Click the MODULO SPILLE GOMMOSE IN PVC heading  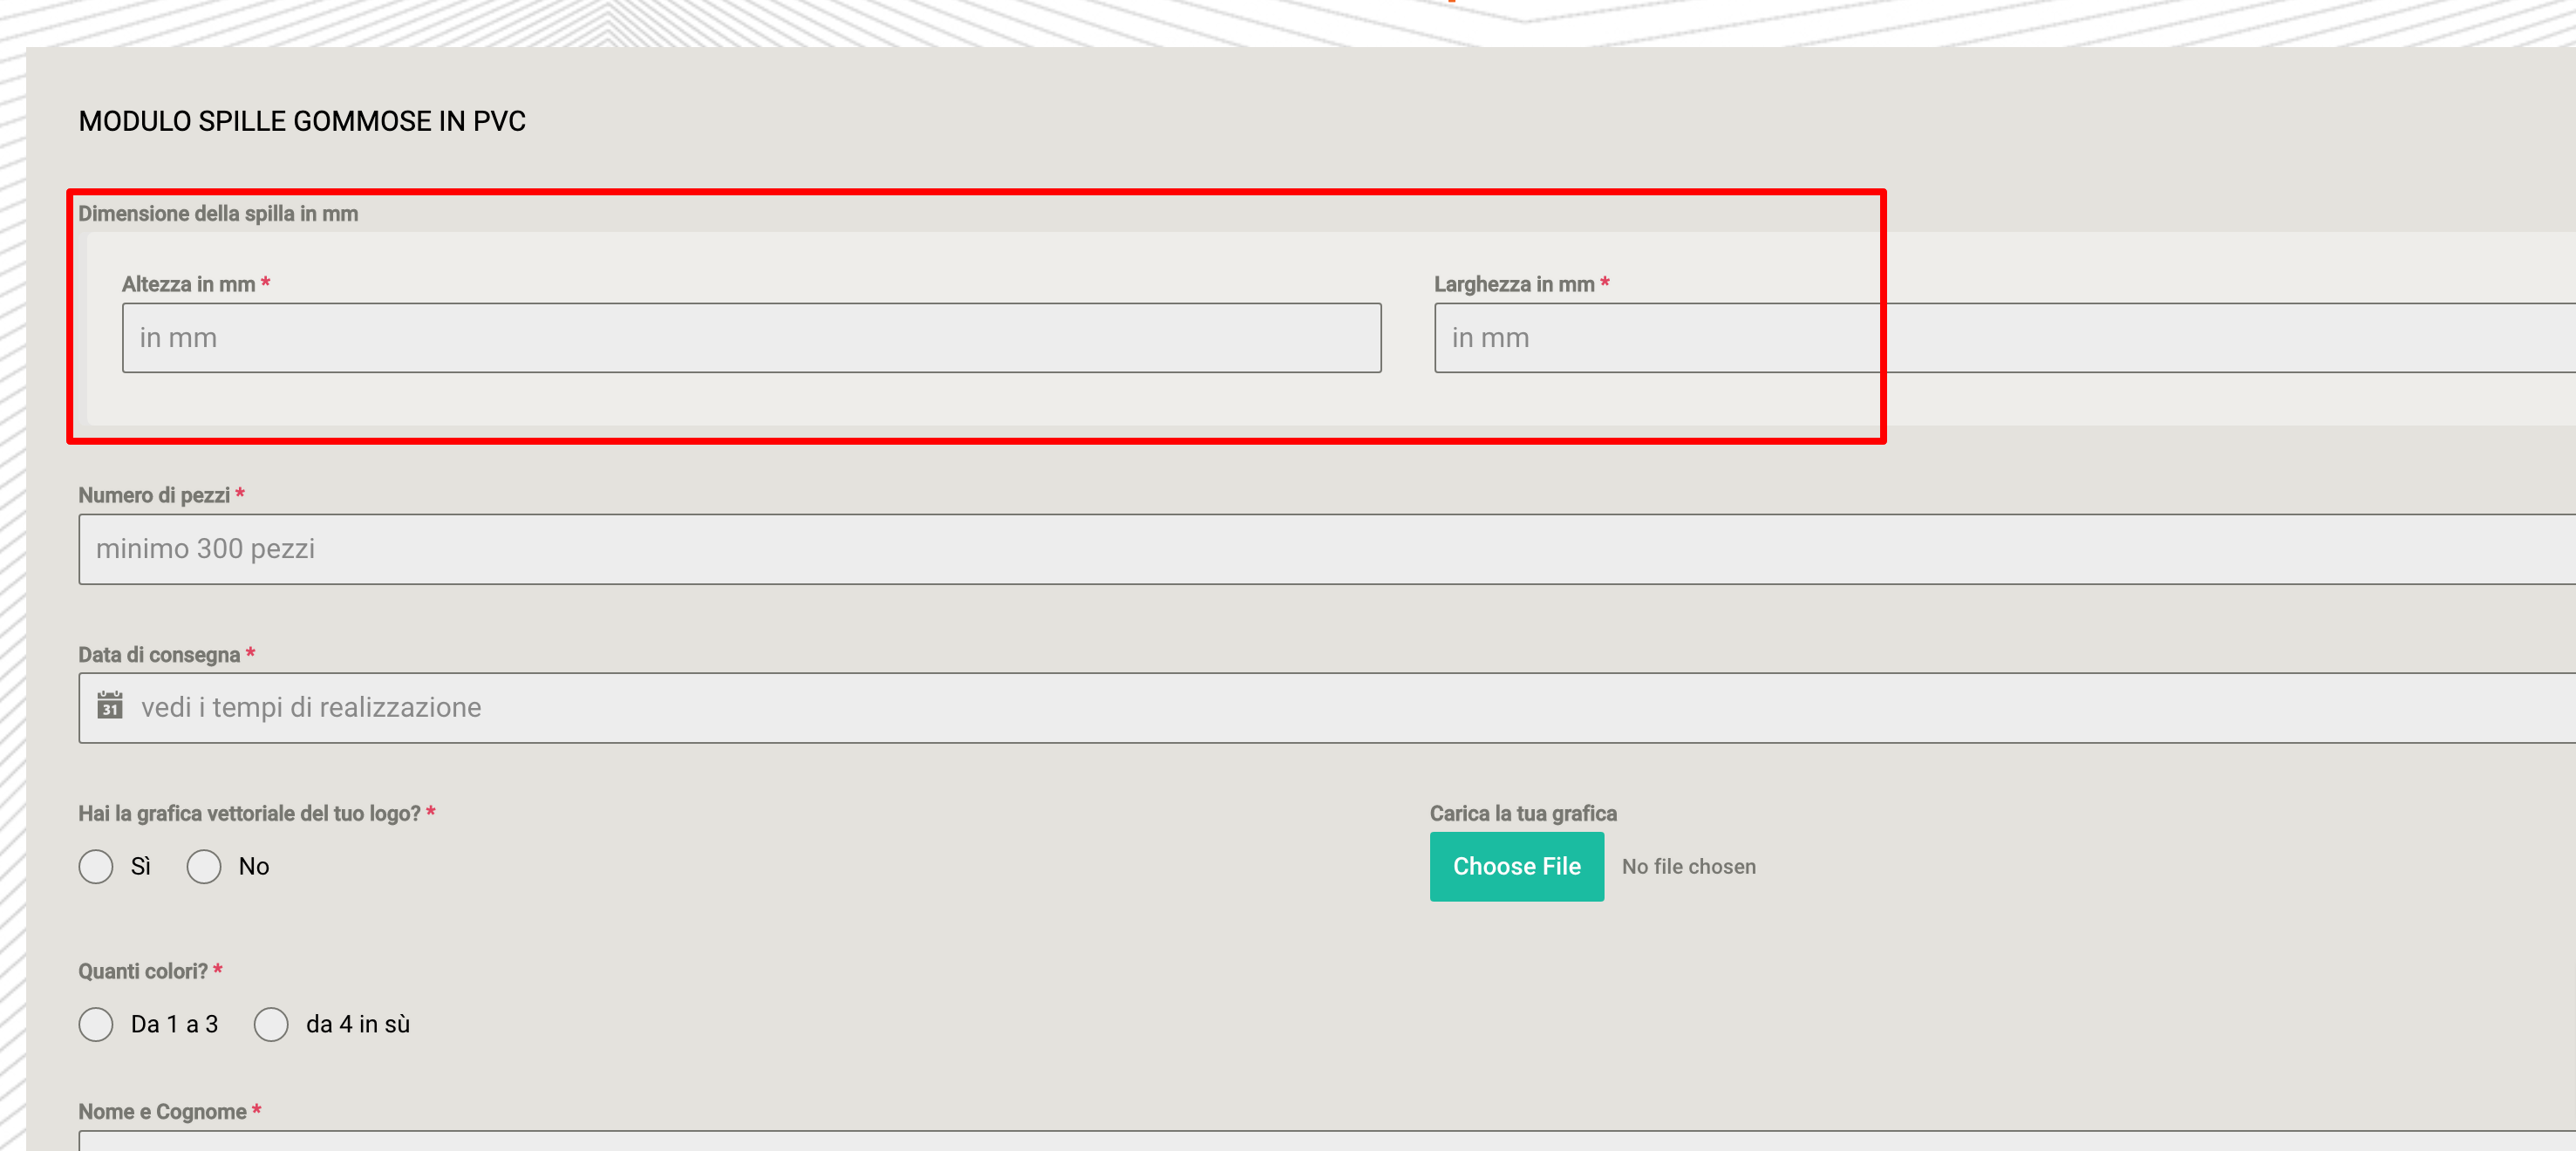(x=302, y=121)
